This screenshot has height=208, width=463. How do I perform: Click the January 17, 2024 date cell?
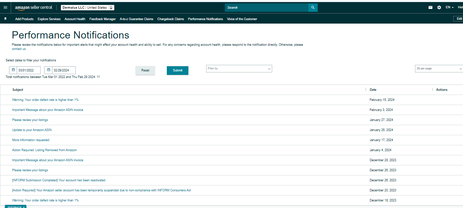[381, 140]
